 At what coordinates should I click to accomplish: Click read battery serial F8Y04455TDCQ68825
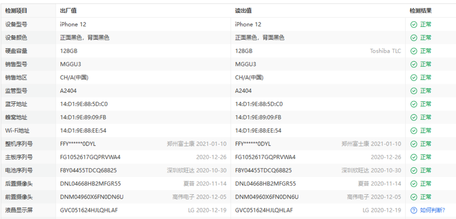click(263, 170)
